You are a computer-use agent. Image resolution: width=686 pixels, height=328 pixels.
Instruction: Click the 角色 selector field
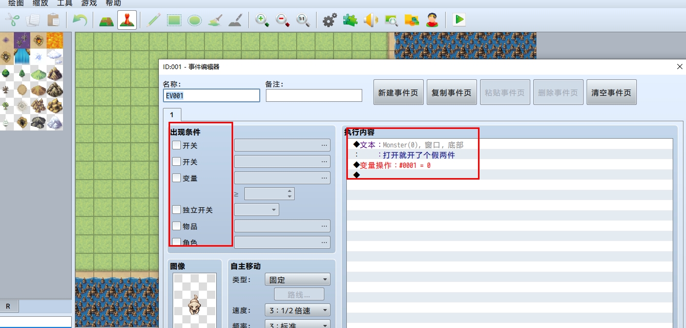point(282,242)
